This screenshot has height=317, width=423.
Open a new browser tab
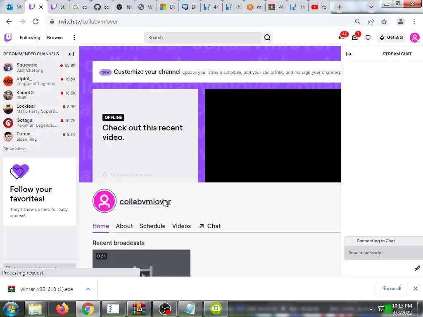click(339, 7)
